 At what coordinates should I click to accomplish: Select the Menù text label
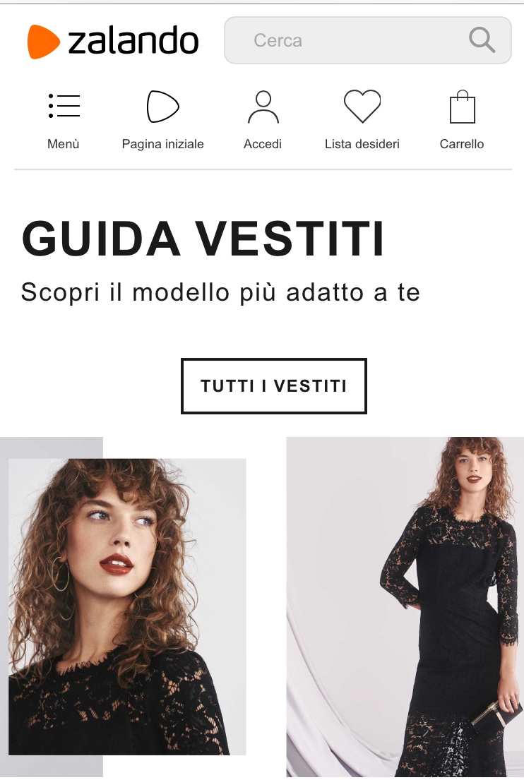[63, 144]
